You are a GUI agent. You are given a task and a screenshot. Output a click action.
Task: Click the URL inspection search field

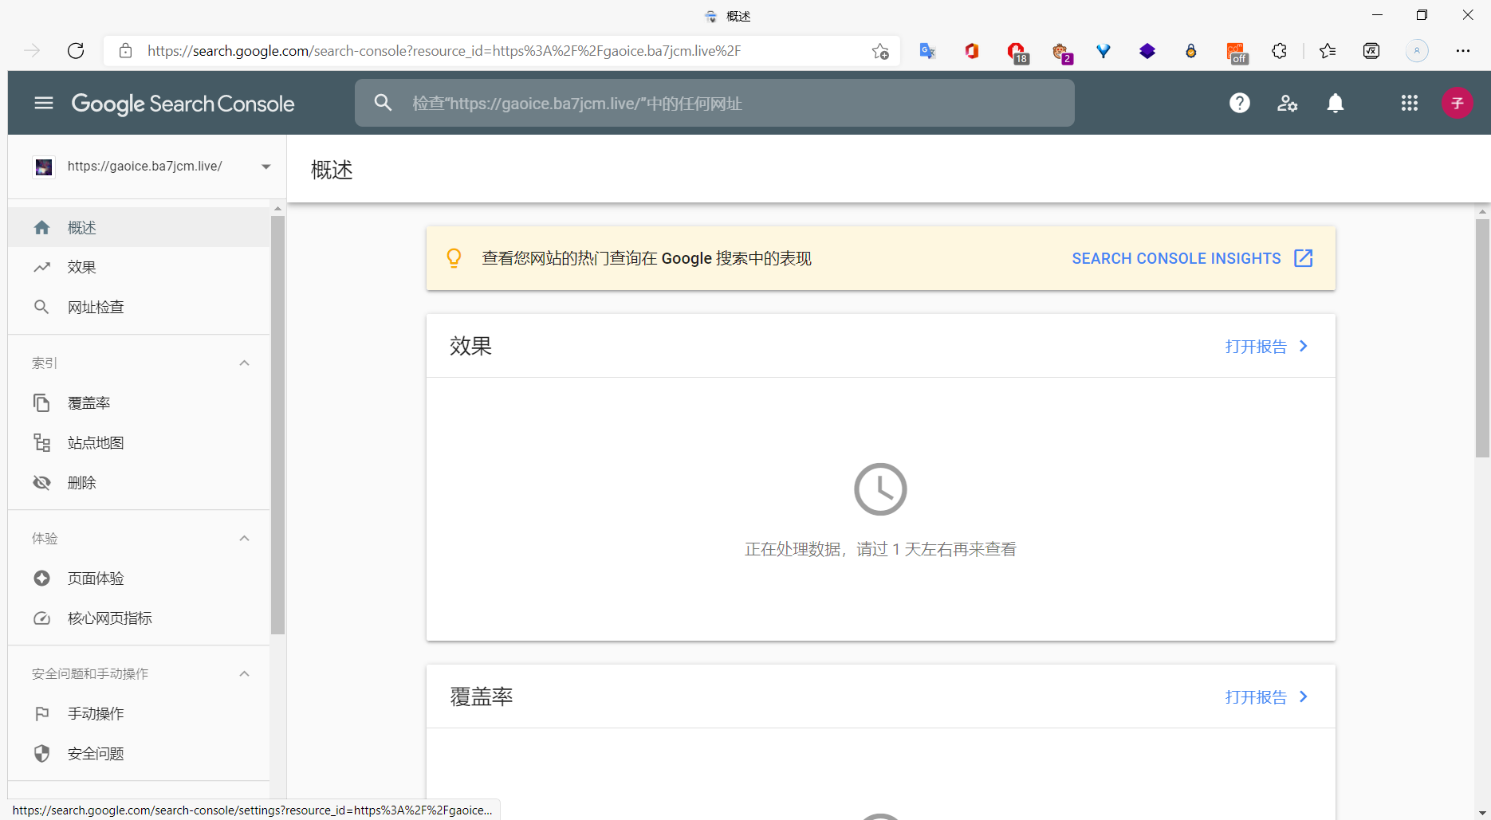point(714,103)
